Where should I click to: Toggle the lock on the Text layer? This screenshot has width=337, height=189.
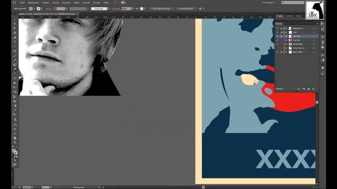point(281,32)
